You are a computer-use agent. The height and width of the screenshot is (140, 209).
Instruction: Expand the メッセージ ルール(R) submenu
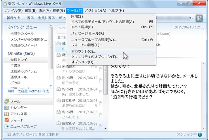(154, 33)
